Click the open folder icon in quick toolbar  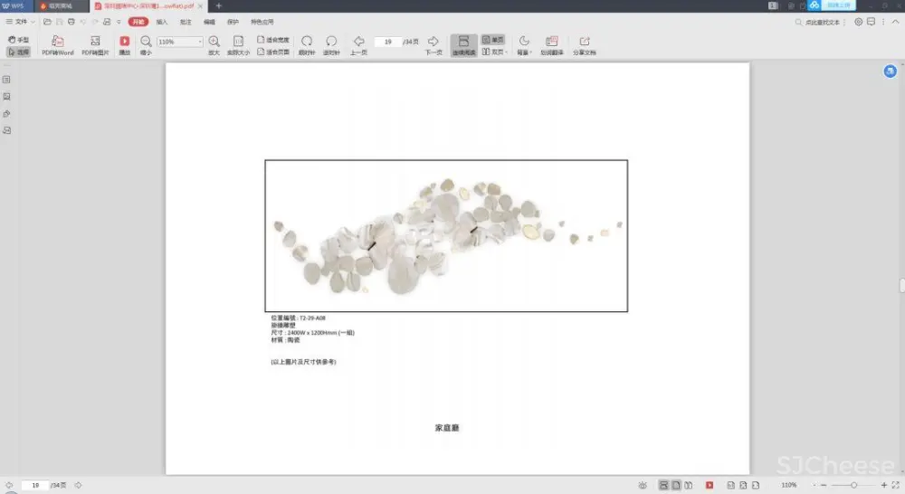[47, 22]
